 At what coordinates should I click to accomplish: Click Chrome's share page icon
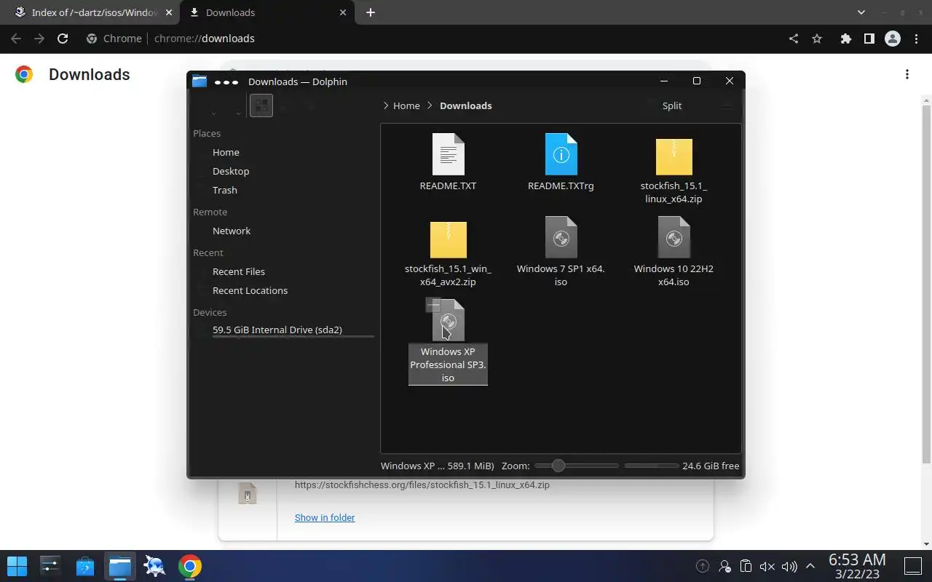(x=794, y=39)
